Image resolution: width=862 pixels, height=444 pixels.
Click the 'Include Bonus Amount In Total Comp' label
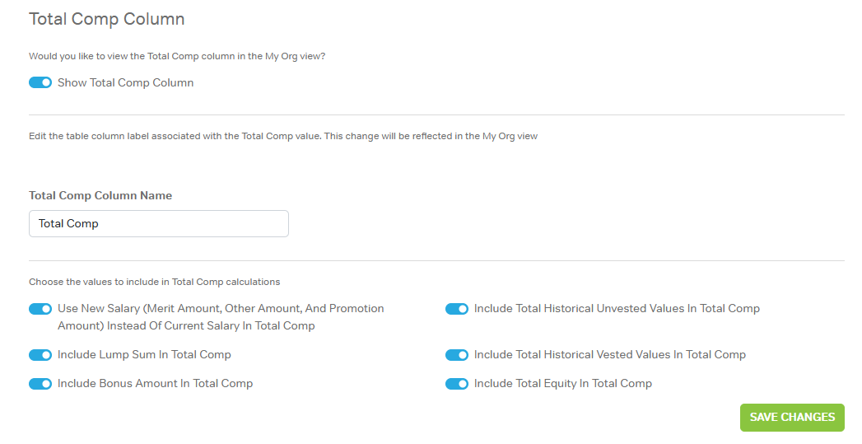click(155, 384)
